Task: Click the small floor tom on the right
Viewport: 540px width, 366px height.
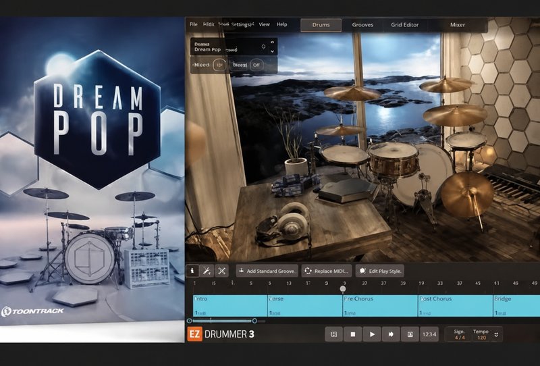Action: pyautogui.click(x=466, y=140)
